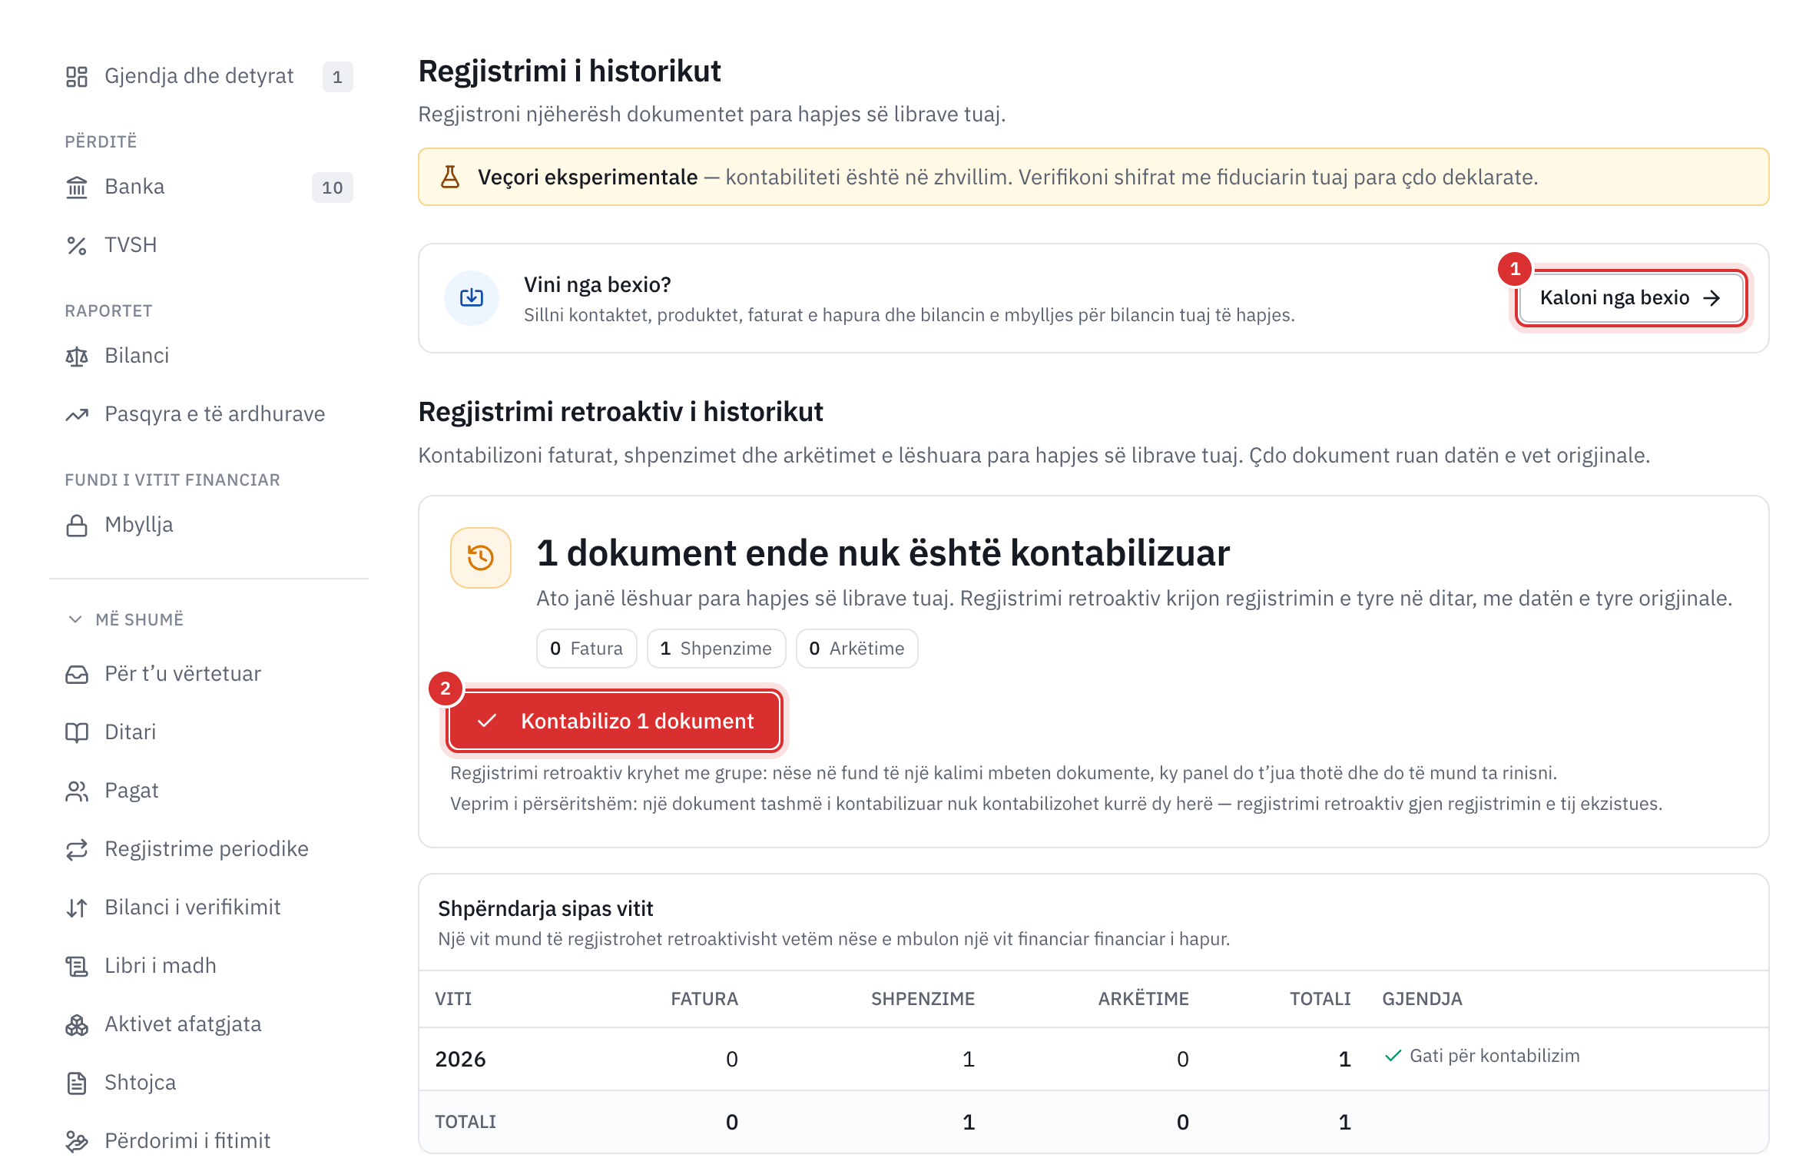Click the experimental feature flask icon
1819x1168 pixels.
coord(450,178)
